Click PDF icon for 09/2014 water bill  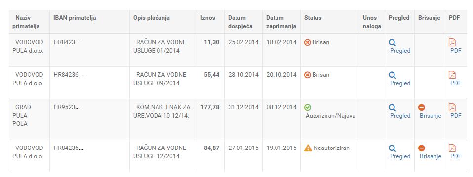(452, 75)
